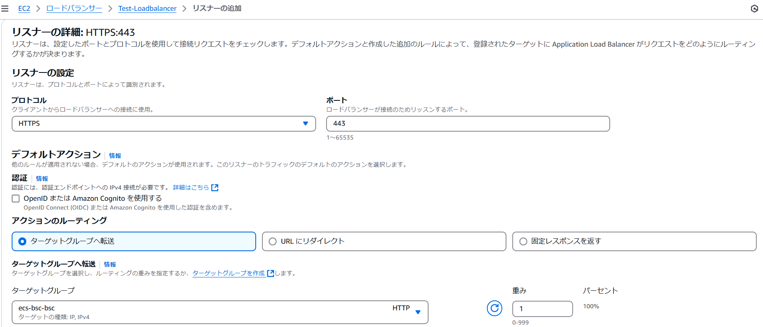Open the プロトコル HTTPS dropdown
763x327 pixels.
tap(164, 124)
